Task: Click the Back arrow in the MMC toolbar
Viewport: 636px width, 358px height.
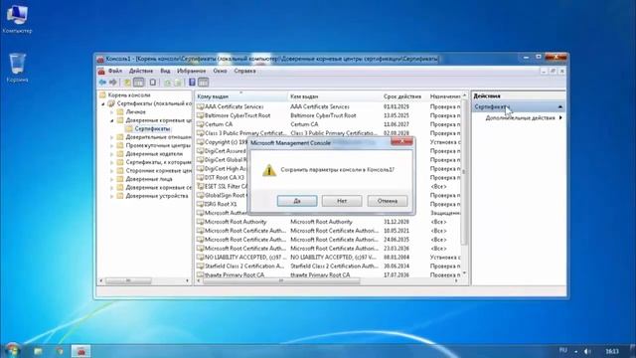Action: [102, 83]
